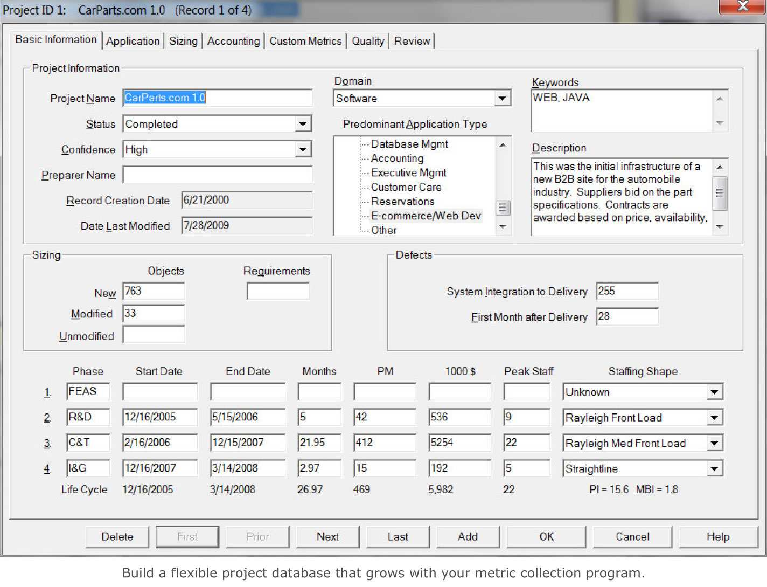Select Customer Care application type

(x=406, y=187)
